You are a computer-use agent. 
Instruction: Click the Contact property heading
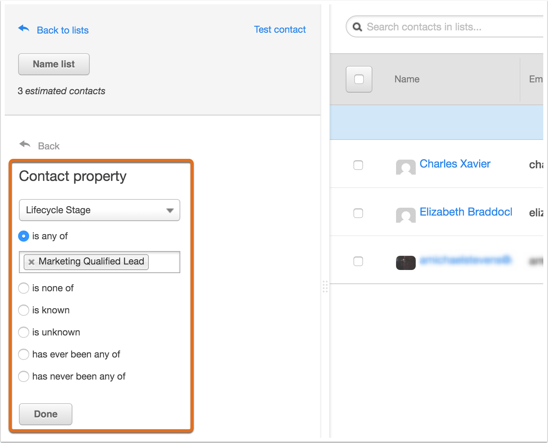coord(73,177)
